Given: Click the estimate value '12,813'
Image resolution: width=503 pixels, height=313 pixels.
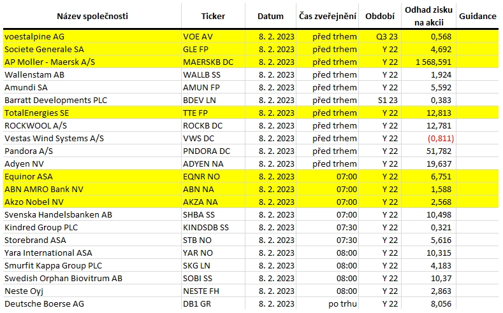Looking at the screenshot, I should click(439, 113).
